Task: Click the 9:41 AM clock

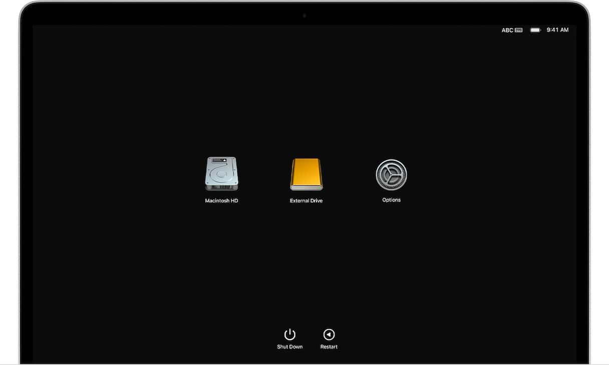Action: click(557, 30)
